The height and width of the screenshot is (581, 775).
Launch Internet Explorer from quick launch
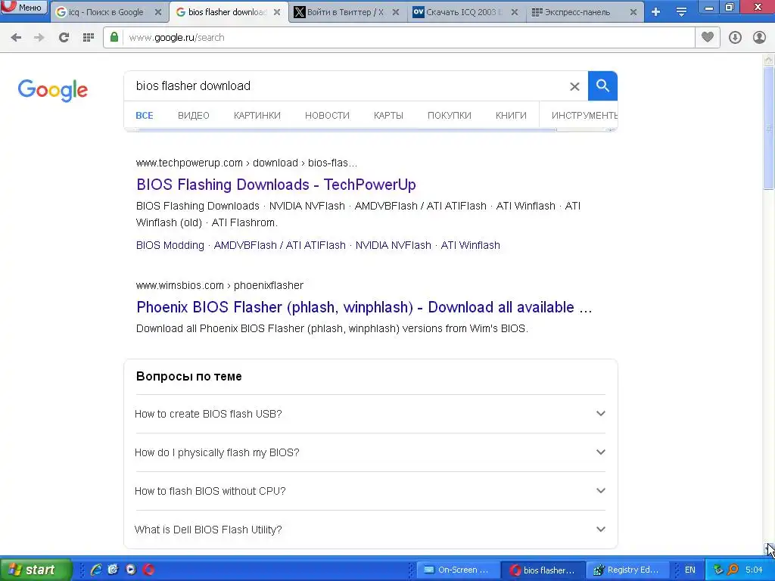pyautogui.click(x=96, y=570)
